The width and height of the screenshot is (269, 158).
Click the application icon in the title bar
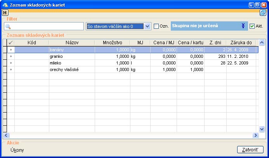pyautogui.click(x=5, y=5)
